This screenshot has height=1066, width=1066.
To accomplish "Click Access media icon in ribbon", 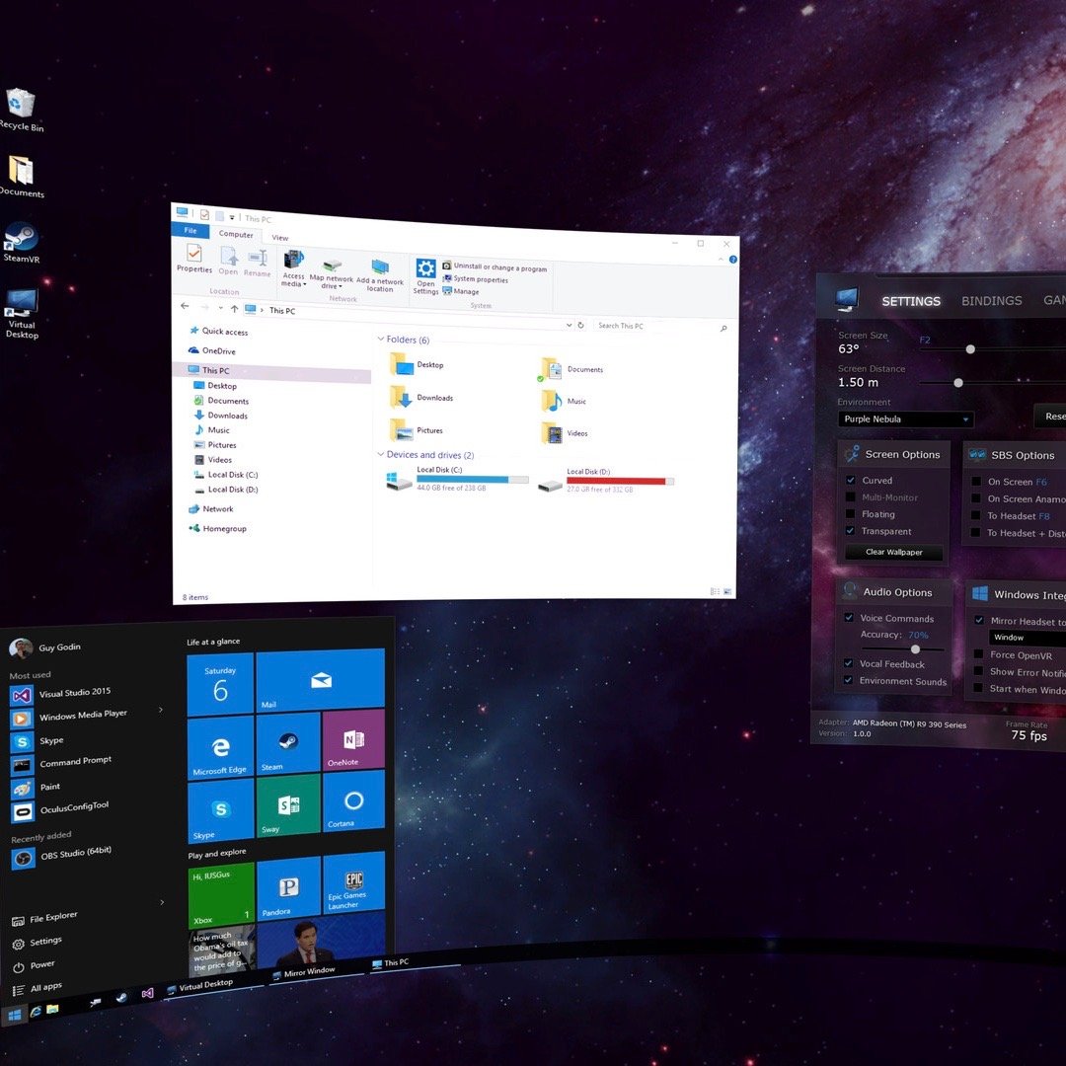I will [x=294, y=268].
